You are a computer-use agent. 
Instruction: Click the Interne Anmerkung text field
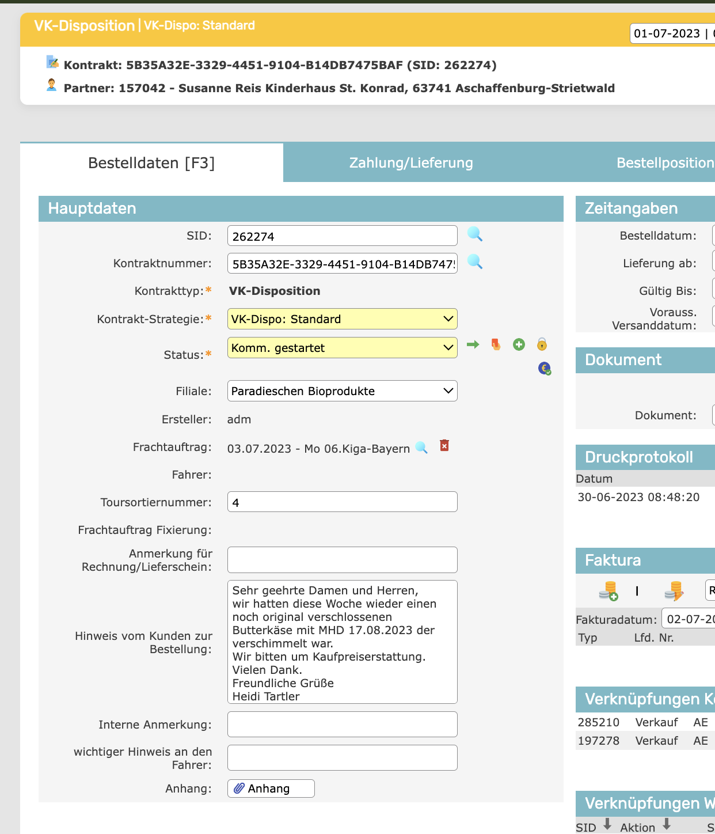[342, 725]
